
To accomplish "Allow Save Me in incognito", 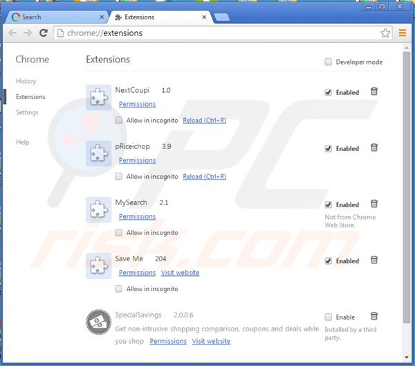I will tap(119, 288).
